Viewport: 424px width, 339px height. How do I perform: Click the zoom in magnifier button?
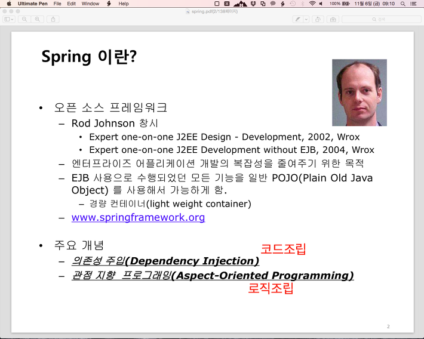coord(37,19)
